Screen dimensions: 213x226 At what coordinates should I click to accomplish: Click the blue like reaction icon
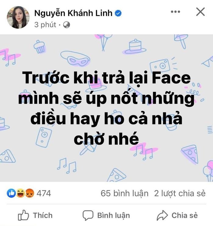click(12, 193)
